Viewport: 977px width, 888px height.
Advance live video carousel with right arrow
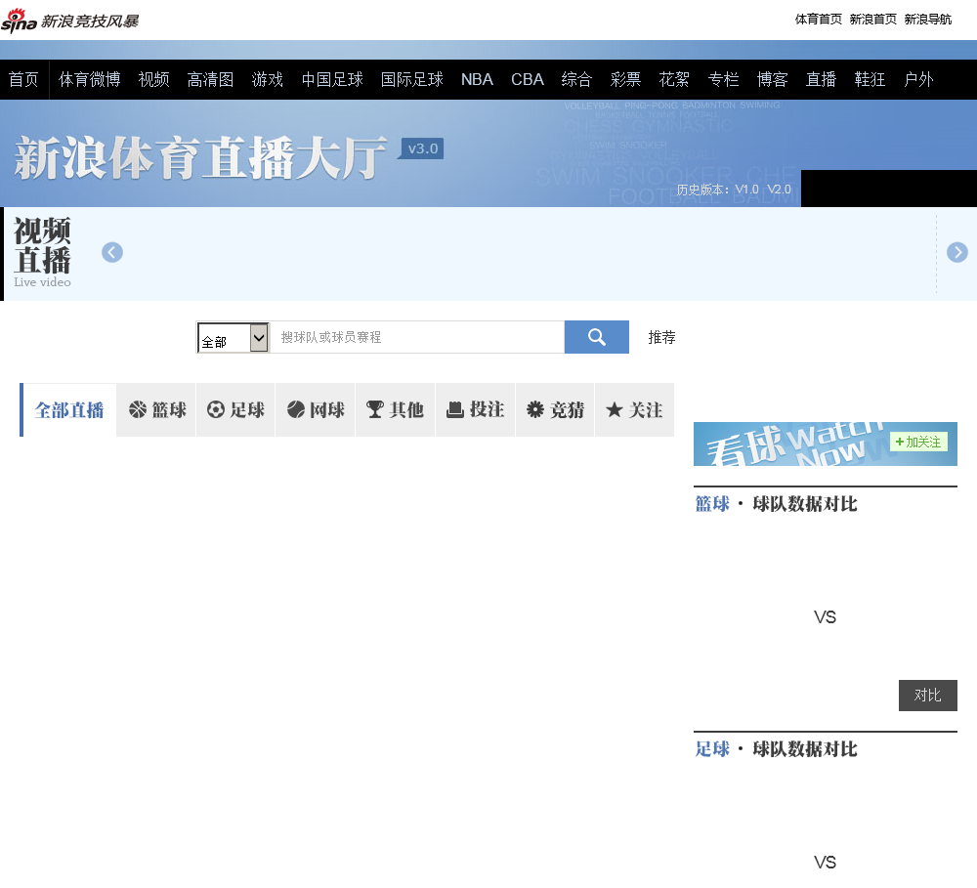tap(957, 252)
